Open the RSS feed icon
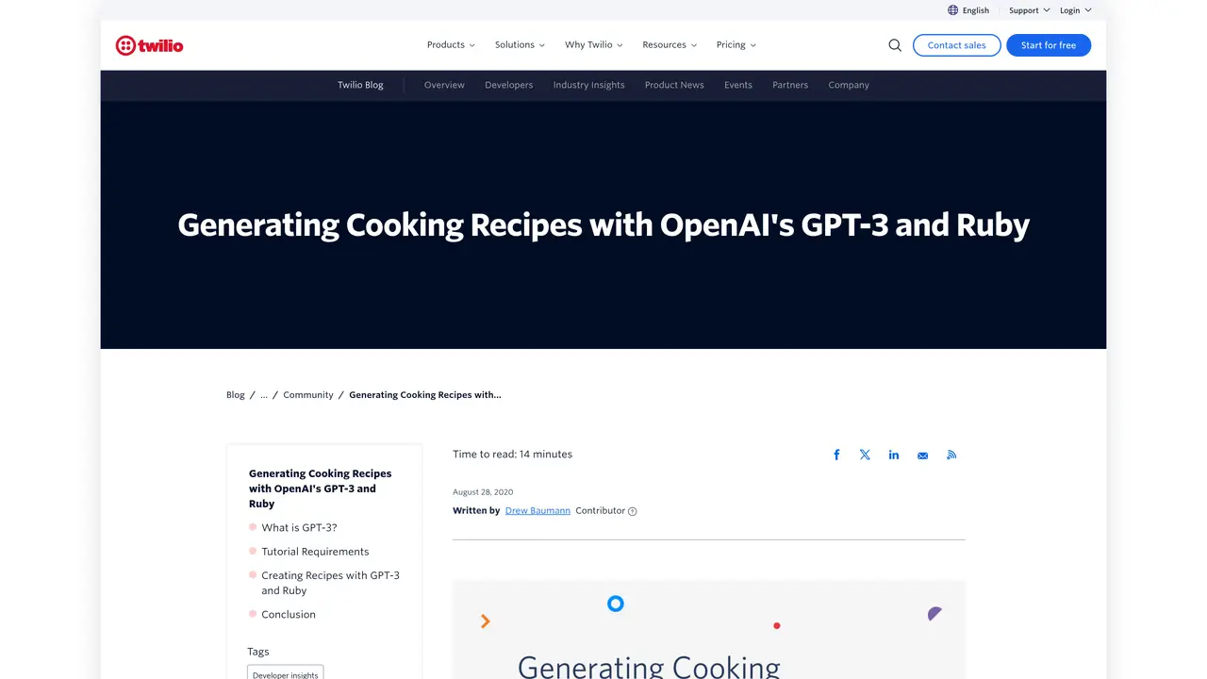 tap(951, 455)
